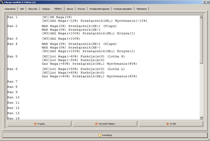Select Kan 6 Gaz Waga(+40%) mix line
This screenshot has height=141, width=210.
click(89, 76)
